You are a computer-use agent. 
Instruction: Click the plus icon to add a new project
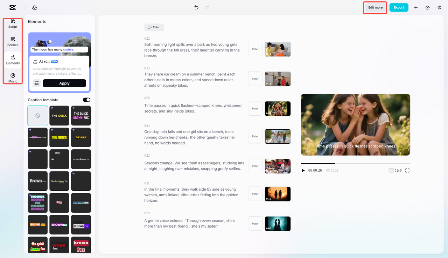pos(416,7)
